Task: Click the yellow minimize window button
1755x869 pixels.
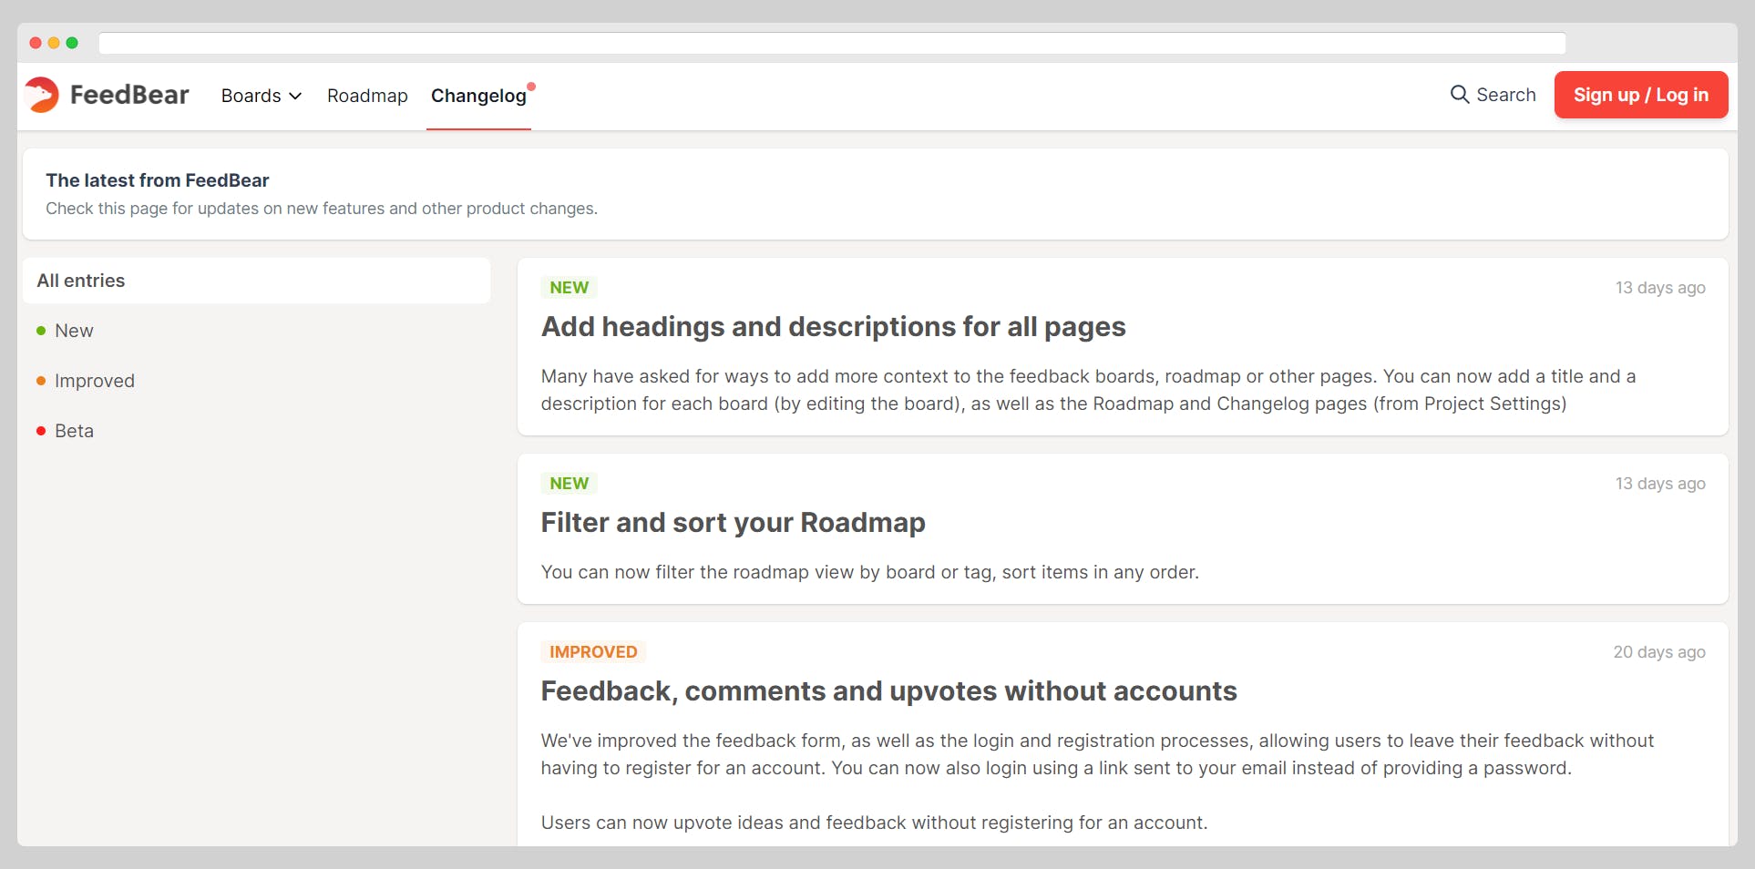Action: tap(54, 43)
